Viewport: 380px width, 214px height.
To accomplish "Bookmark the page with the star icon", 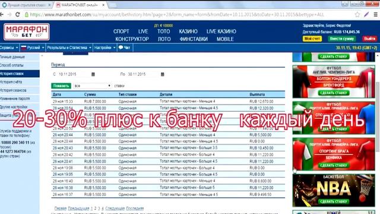I will pos(357,14).
